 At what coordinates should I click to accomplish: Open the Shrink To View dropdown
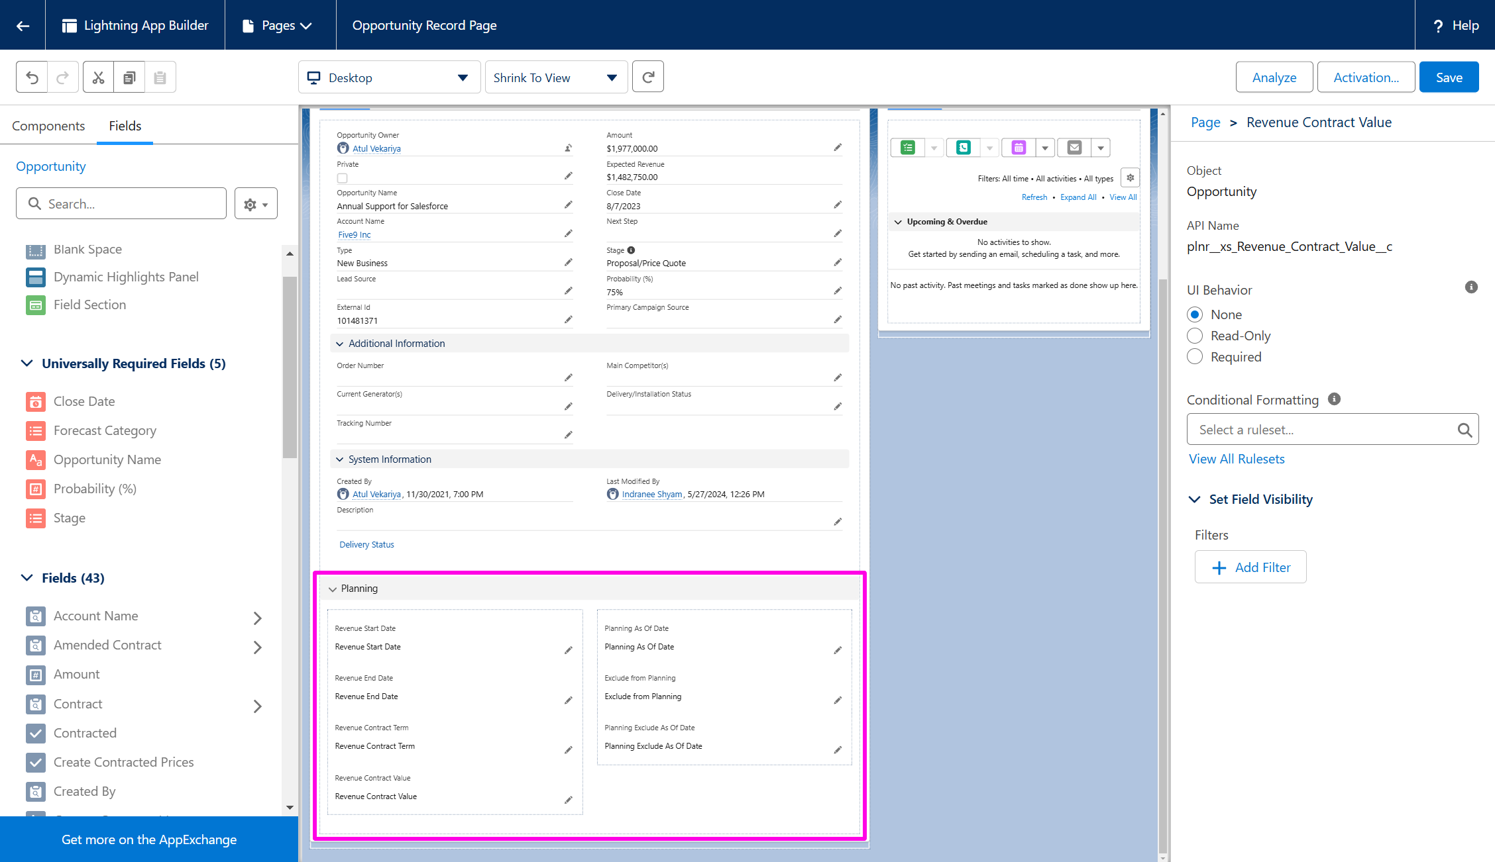pyautogui.click(x=555, y=77)
